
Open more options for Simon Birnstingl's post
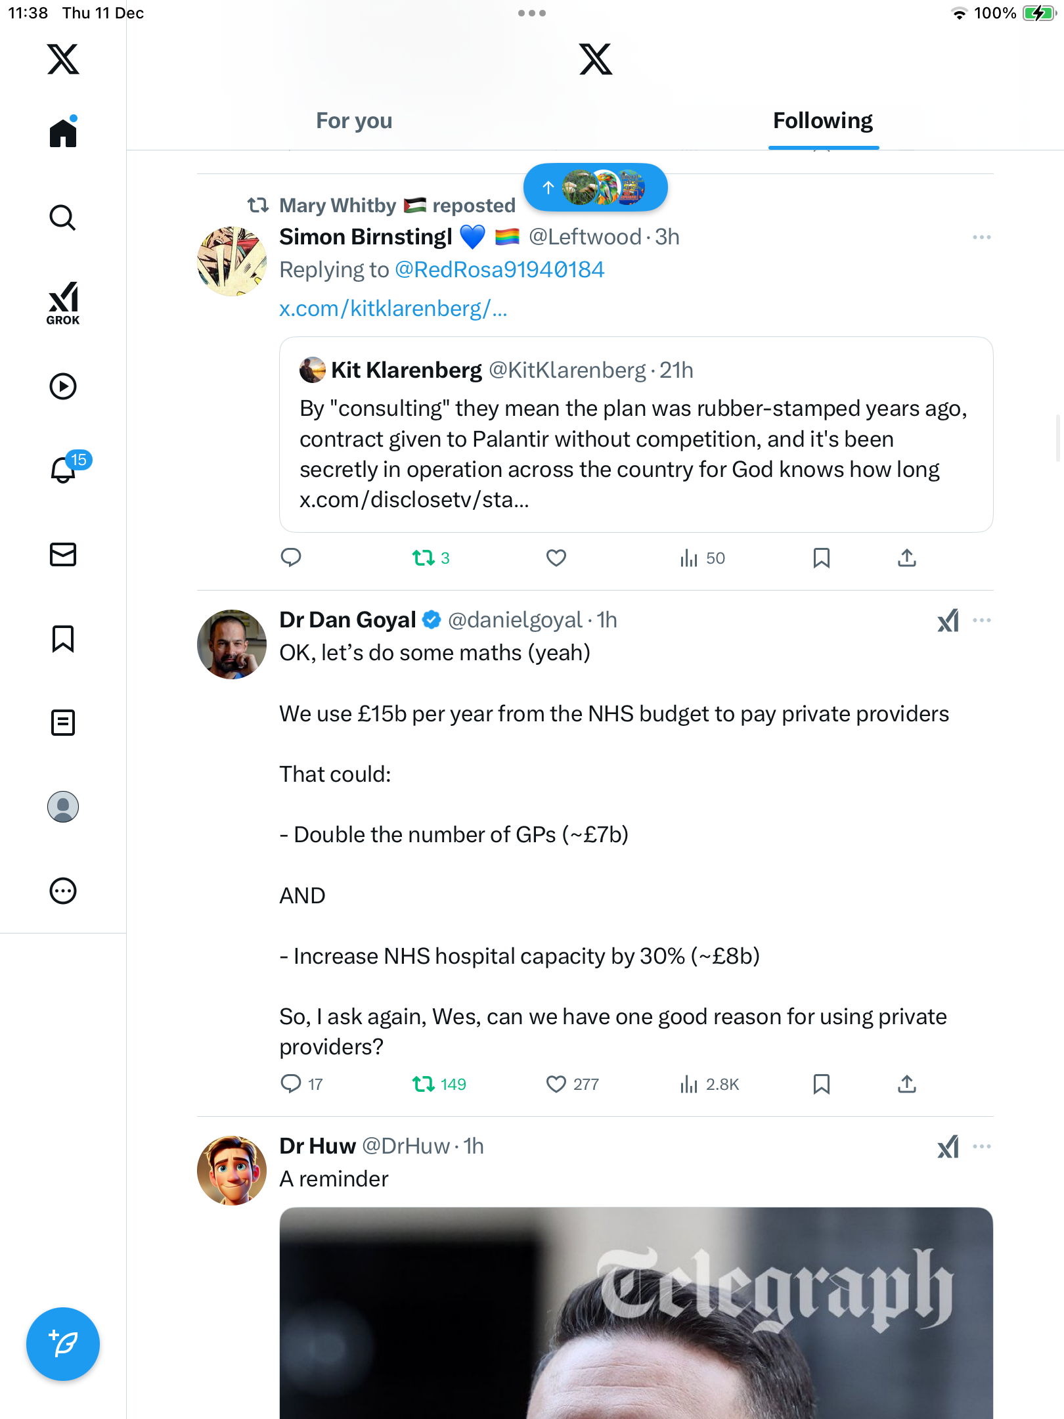982,237
